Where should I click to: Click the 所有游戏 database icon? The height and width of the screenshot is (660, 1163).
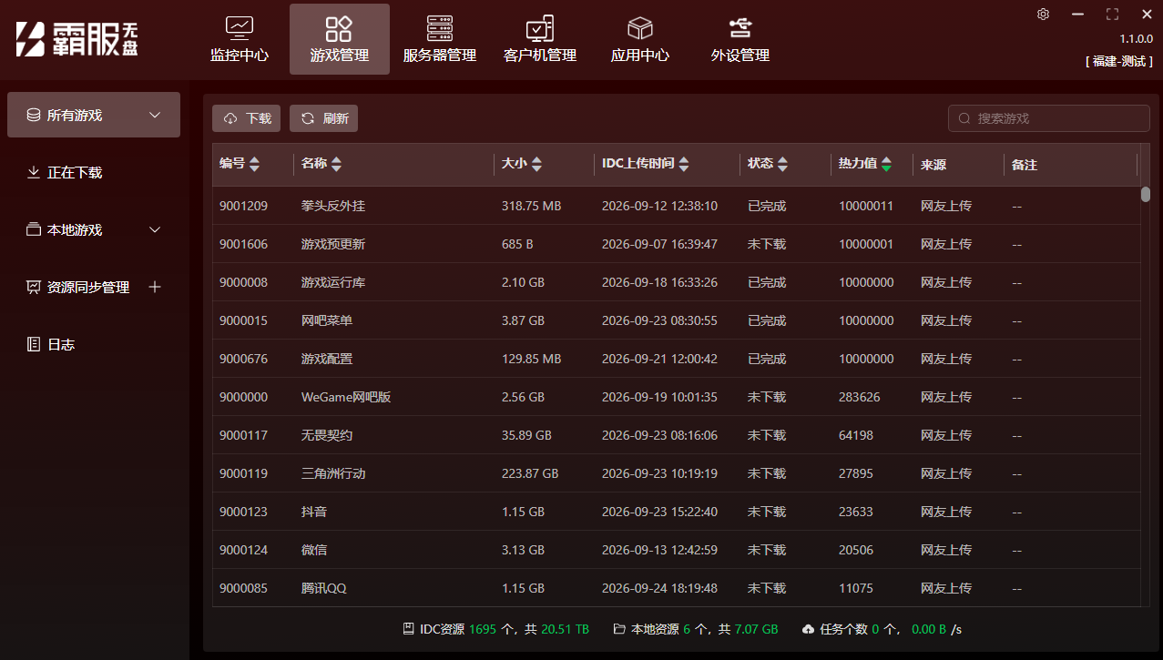[x=34, y=115]
